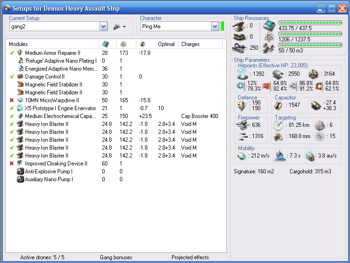The width and height of the screenshot is (350, 263).
Task: Expand the arrow menu next to ship icon
Action: point(125,27)
